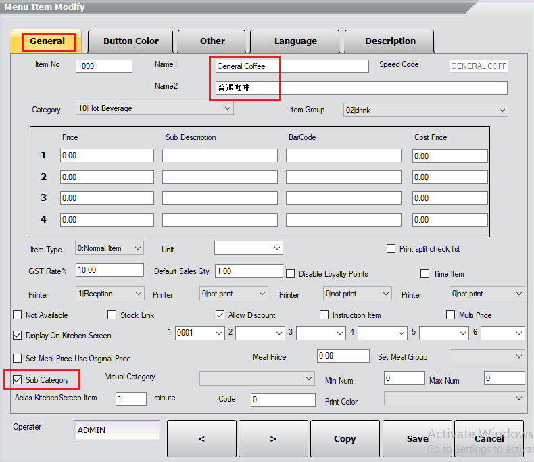The image size is (534, 462).
Task: Expand the Item Group dropdown
Action: click(426, 110)
